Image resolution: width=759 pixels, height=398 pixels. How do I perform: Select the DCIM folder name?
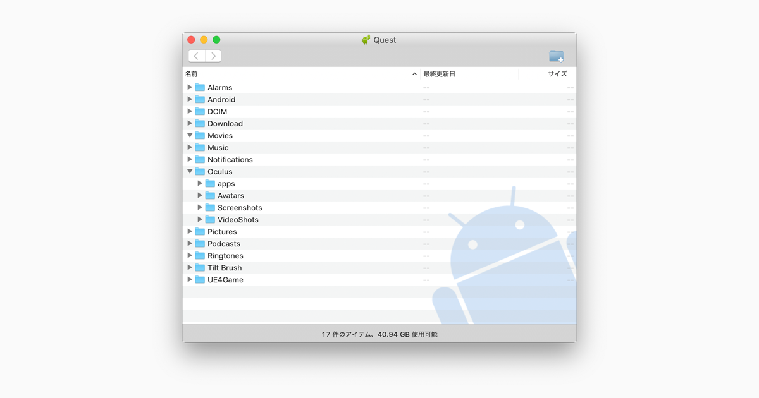pyautogui.click(x=218, y=112)
